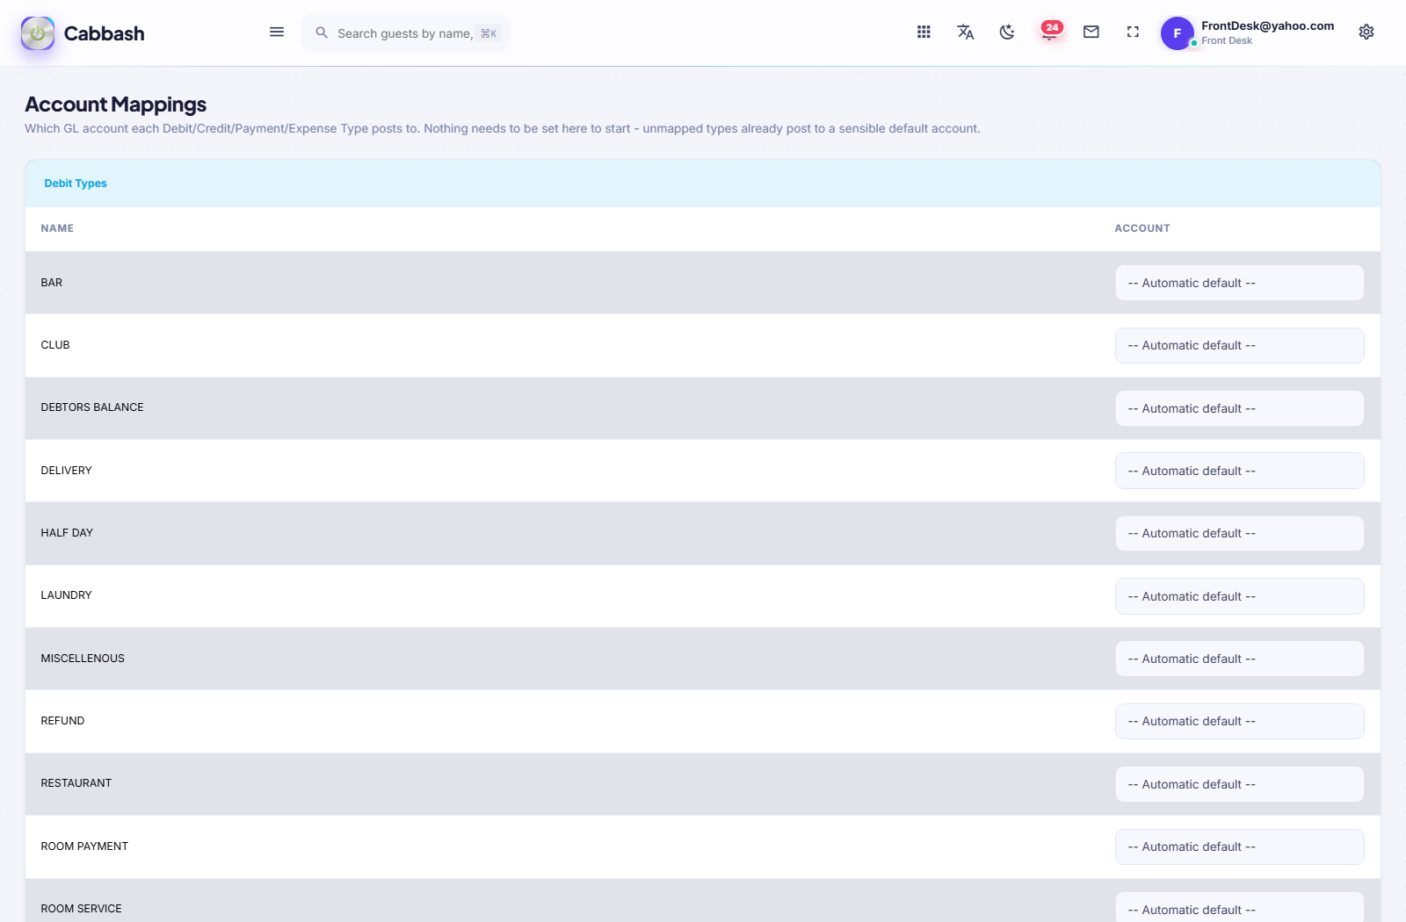This screenshot has height=922, width=1406.
Task: Select the RESTAURANT row name
Action: (76, 783)
